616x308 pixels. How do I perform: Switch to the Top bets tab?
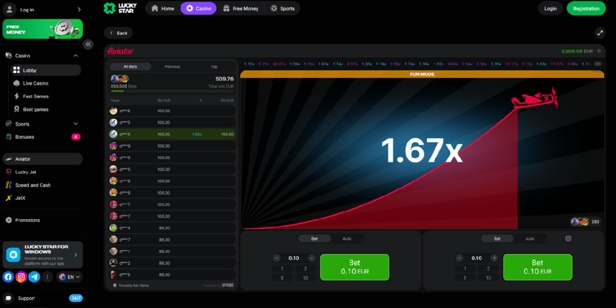click(x=214, y=67)
